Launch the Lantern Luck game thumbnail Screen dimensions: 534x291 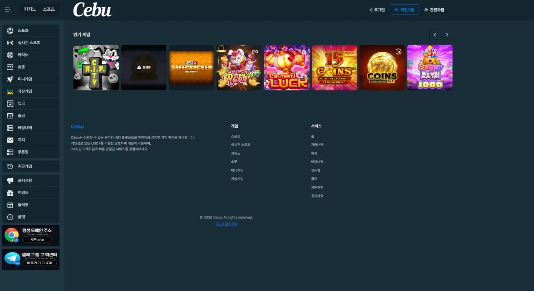(287, 68)
